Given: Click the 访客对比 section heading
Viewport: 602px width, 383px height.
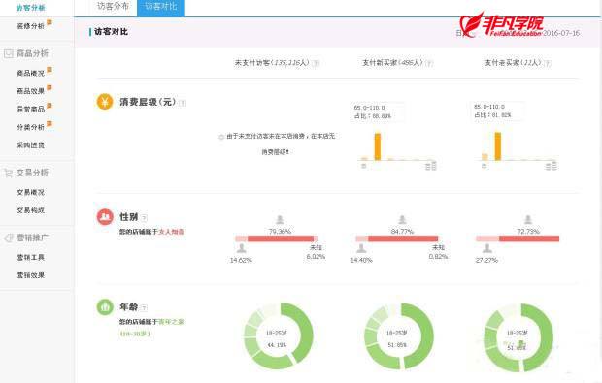Looking at the screenshot, I should pos(111,32).
